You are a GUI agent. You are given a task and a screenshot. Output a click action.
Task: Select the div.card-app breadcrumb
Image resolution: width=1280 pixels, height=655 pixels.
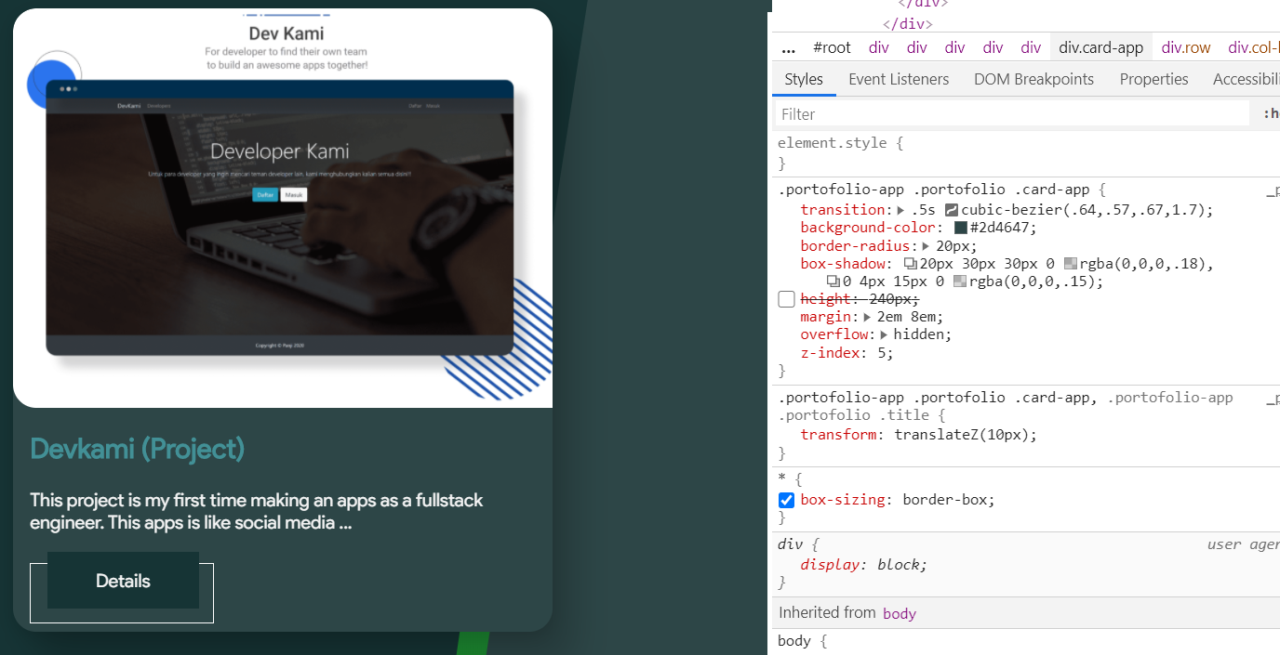[x=1100, y=47]
